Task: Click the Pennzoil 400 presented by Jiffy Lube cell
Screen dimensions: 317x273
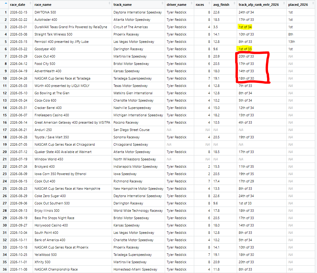Action: 72,42
